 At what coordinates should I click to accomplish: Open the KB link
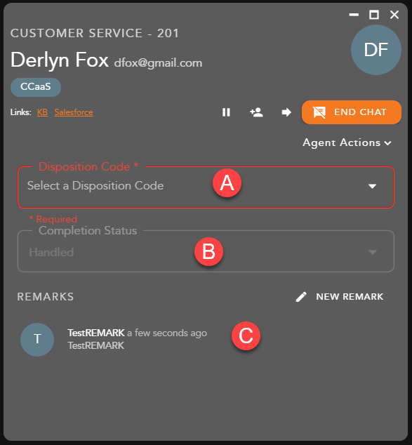pos(42,112)
